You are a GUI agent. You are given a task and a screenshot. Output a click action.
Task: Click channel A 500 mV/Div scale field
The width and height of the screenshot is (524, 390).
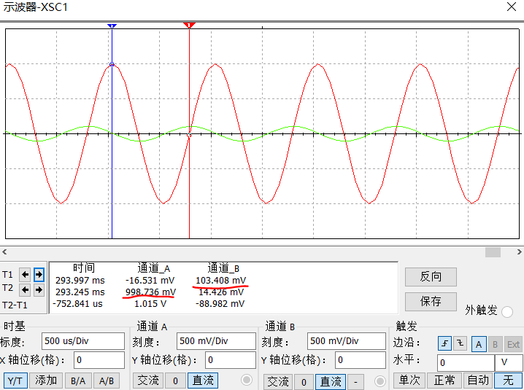tap(216, 341)
